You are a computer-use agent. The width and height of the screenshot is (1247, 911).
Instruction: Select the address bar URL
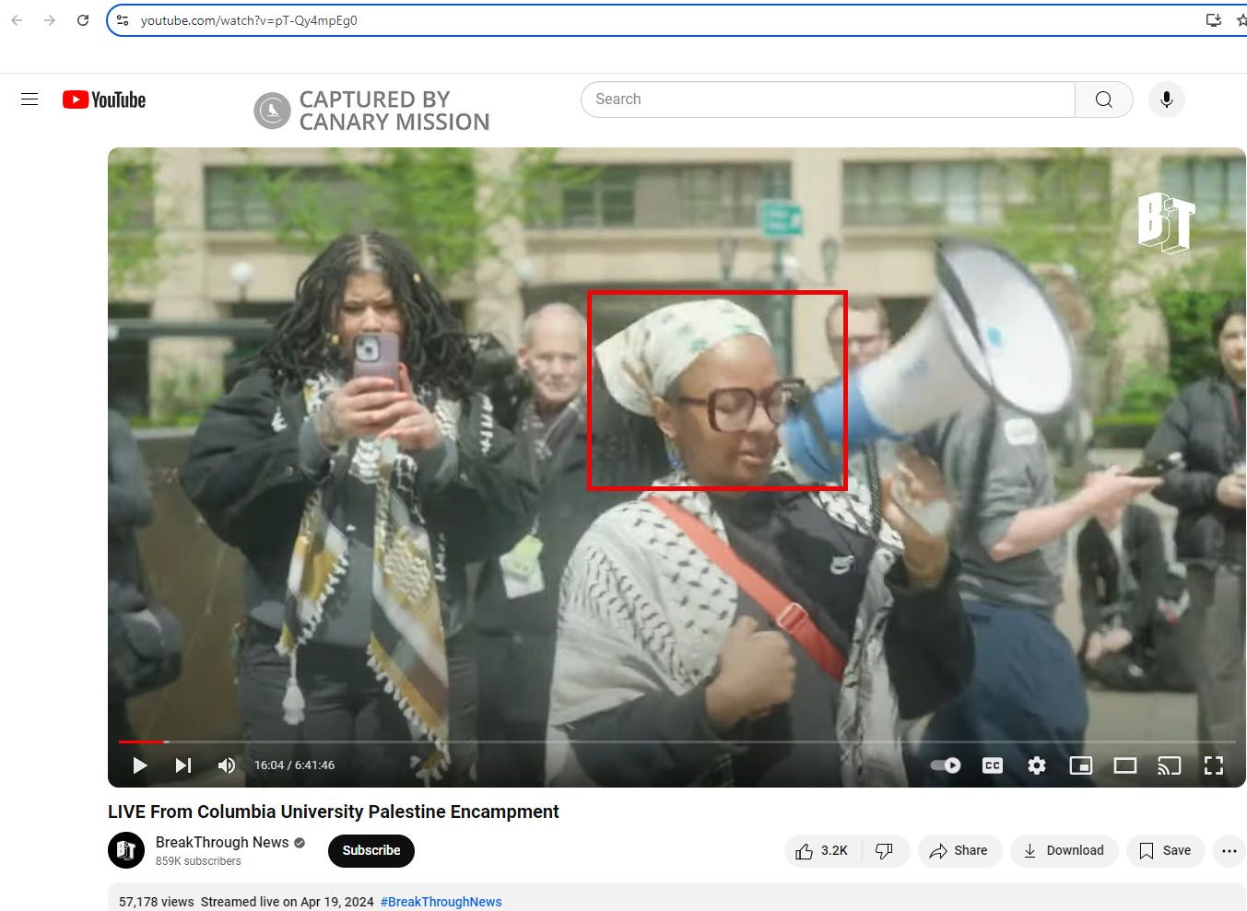249,20
